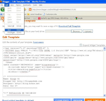Click the CLEAR EDITS button
The image size is (106, 101).
click(62, 100)
